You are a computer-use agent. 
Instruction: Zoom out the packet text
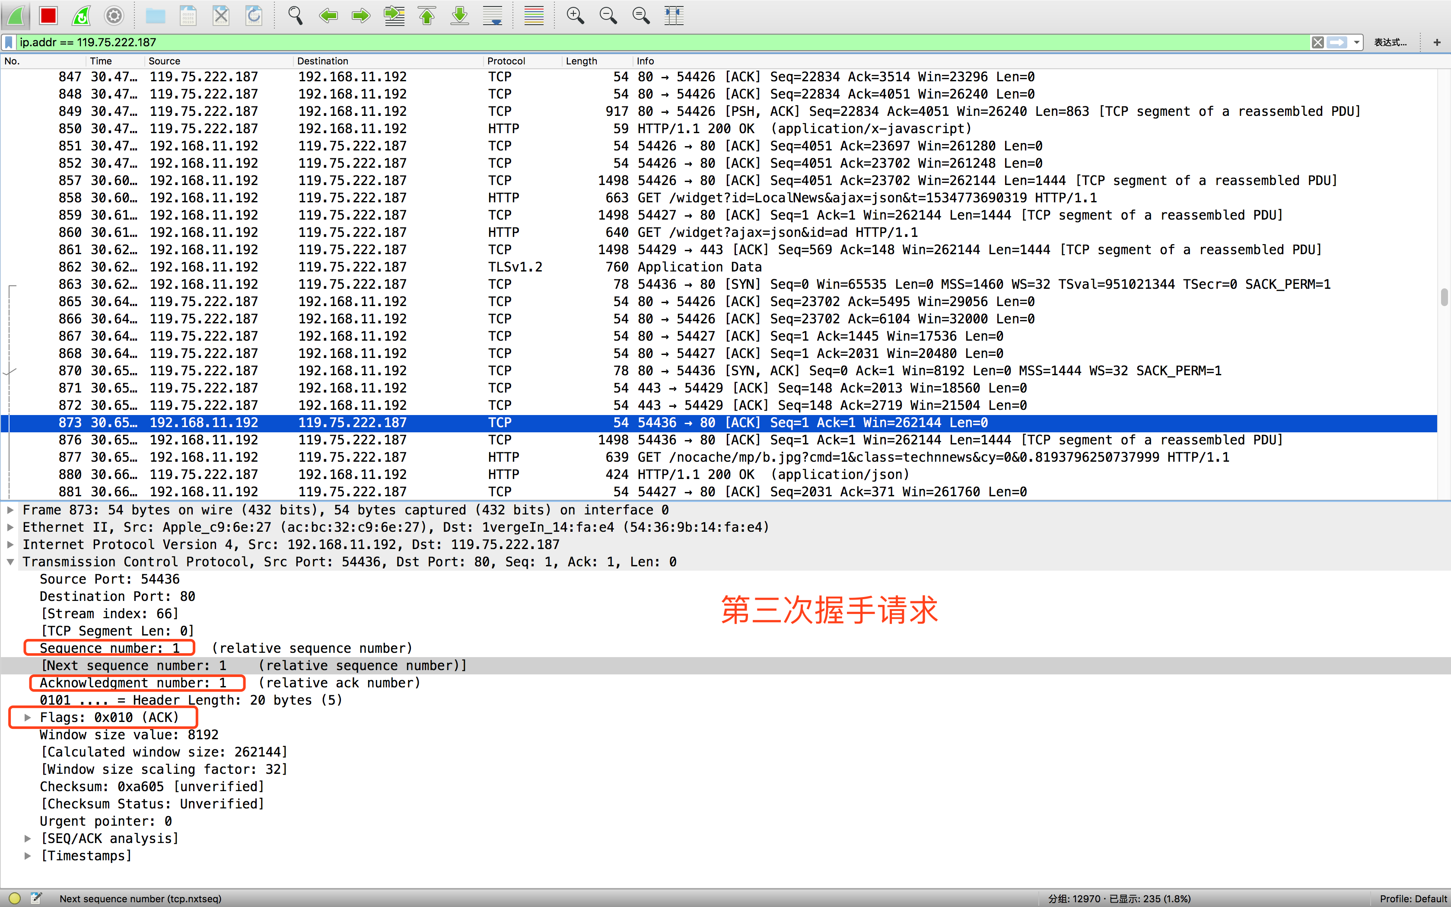point(608,16)
